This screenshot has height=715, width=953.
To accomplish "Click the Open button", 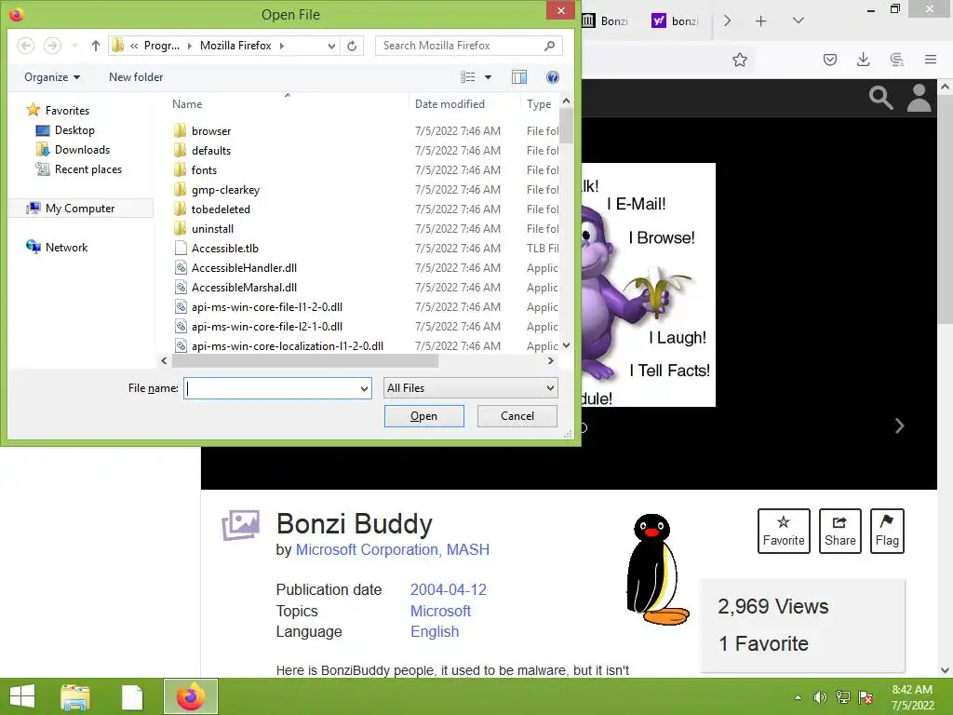I will (x=423, y=416).
